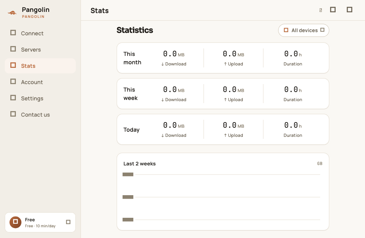Click the Duration label in This month card
Screen dimensions: 365x238
293,64
